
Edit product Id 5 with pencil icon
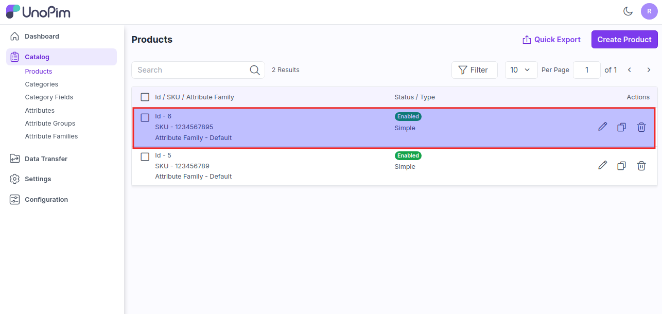(602, 165)
